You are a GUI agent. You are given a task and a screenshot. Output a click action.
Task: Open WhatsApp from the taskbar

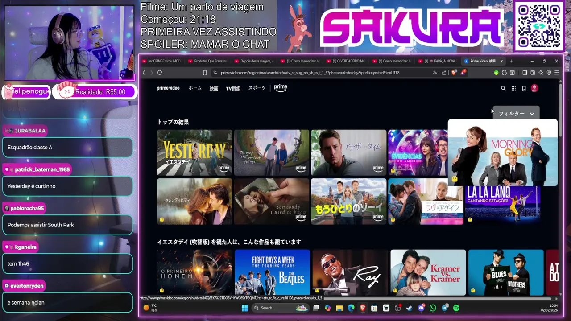click(x=433, y=308)
